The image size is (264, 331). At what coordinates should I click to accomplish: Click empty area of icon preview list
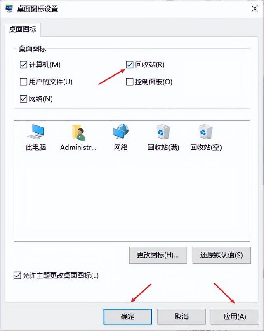tap(132, 196)
